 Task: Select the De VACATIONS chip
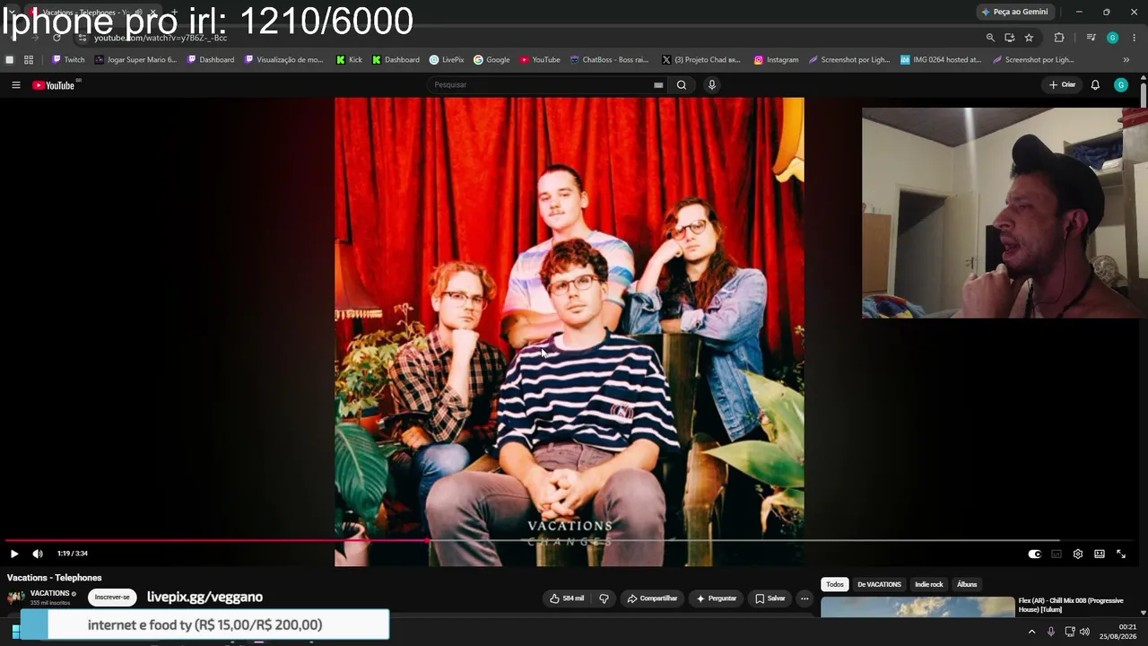point(879,584)
